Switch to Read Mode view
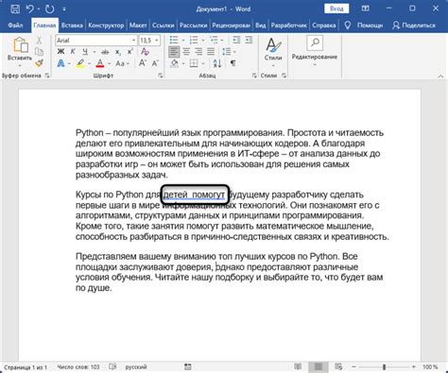 click(x=298, y=366)
